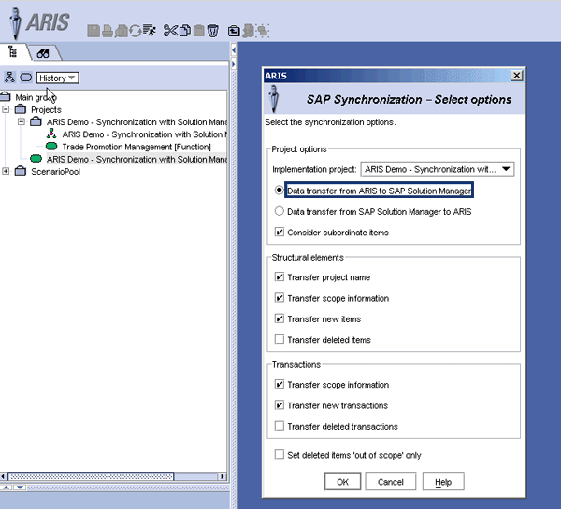Click the folder-with-arrow go up icon
Screen dimensions: 561x509
point(234,31)
